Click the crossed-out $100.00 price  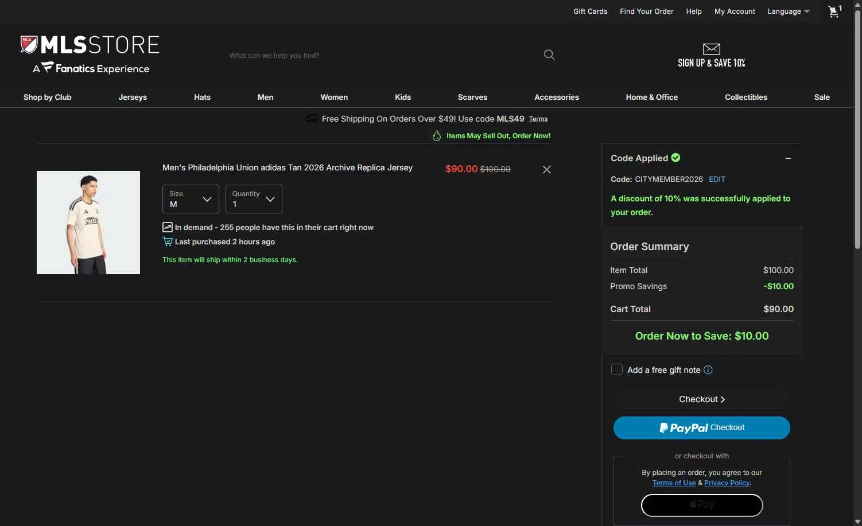point(495,169)
